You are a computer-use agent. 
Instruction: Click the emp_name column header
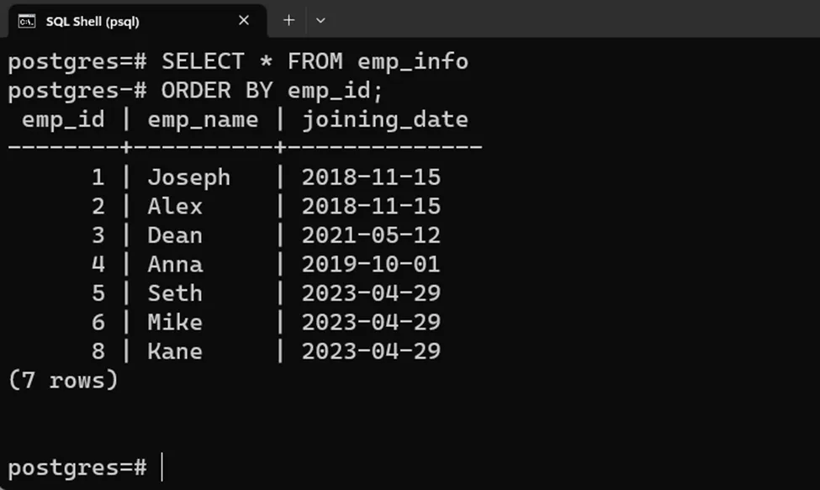click(x=203, y=119)
